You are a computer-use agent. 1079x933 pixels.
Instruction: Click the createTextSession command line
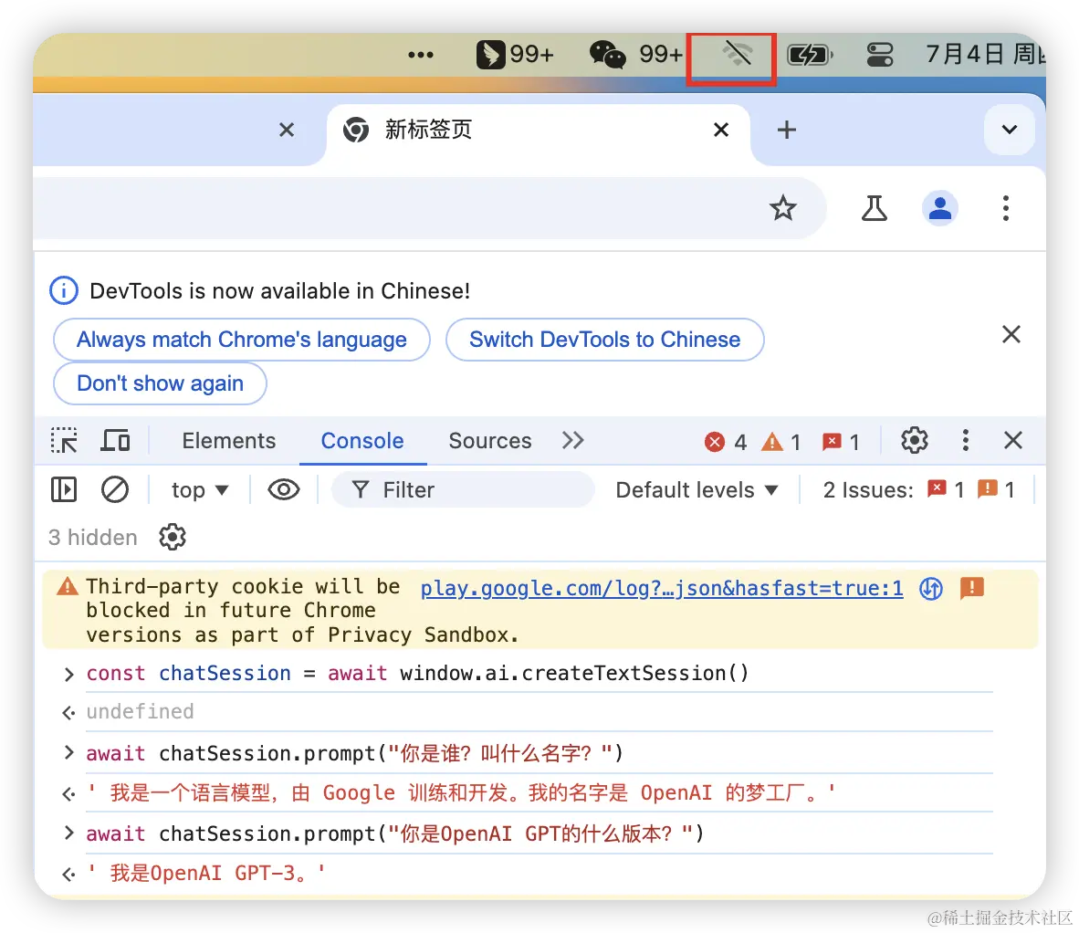pos(418,673)
